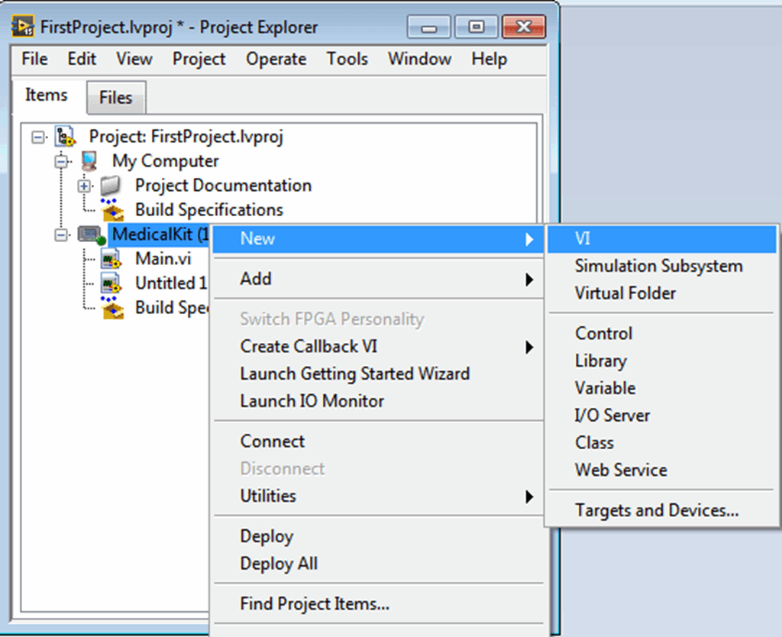Open the Tools menu
This screenshot has height=637, width=782.
(347, 59)
